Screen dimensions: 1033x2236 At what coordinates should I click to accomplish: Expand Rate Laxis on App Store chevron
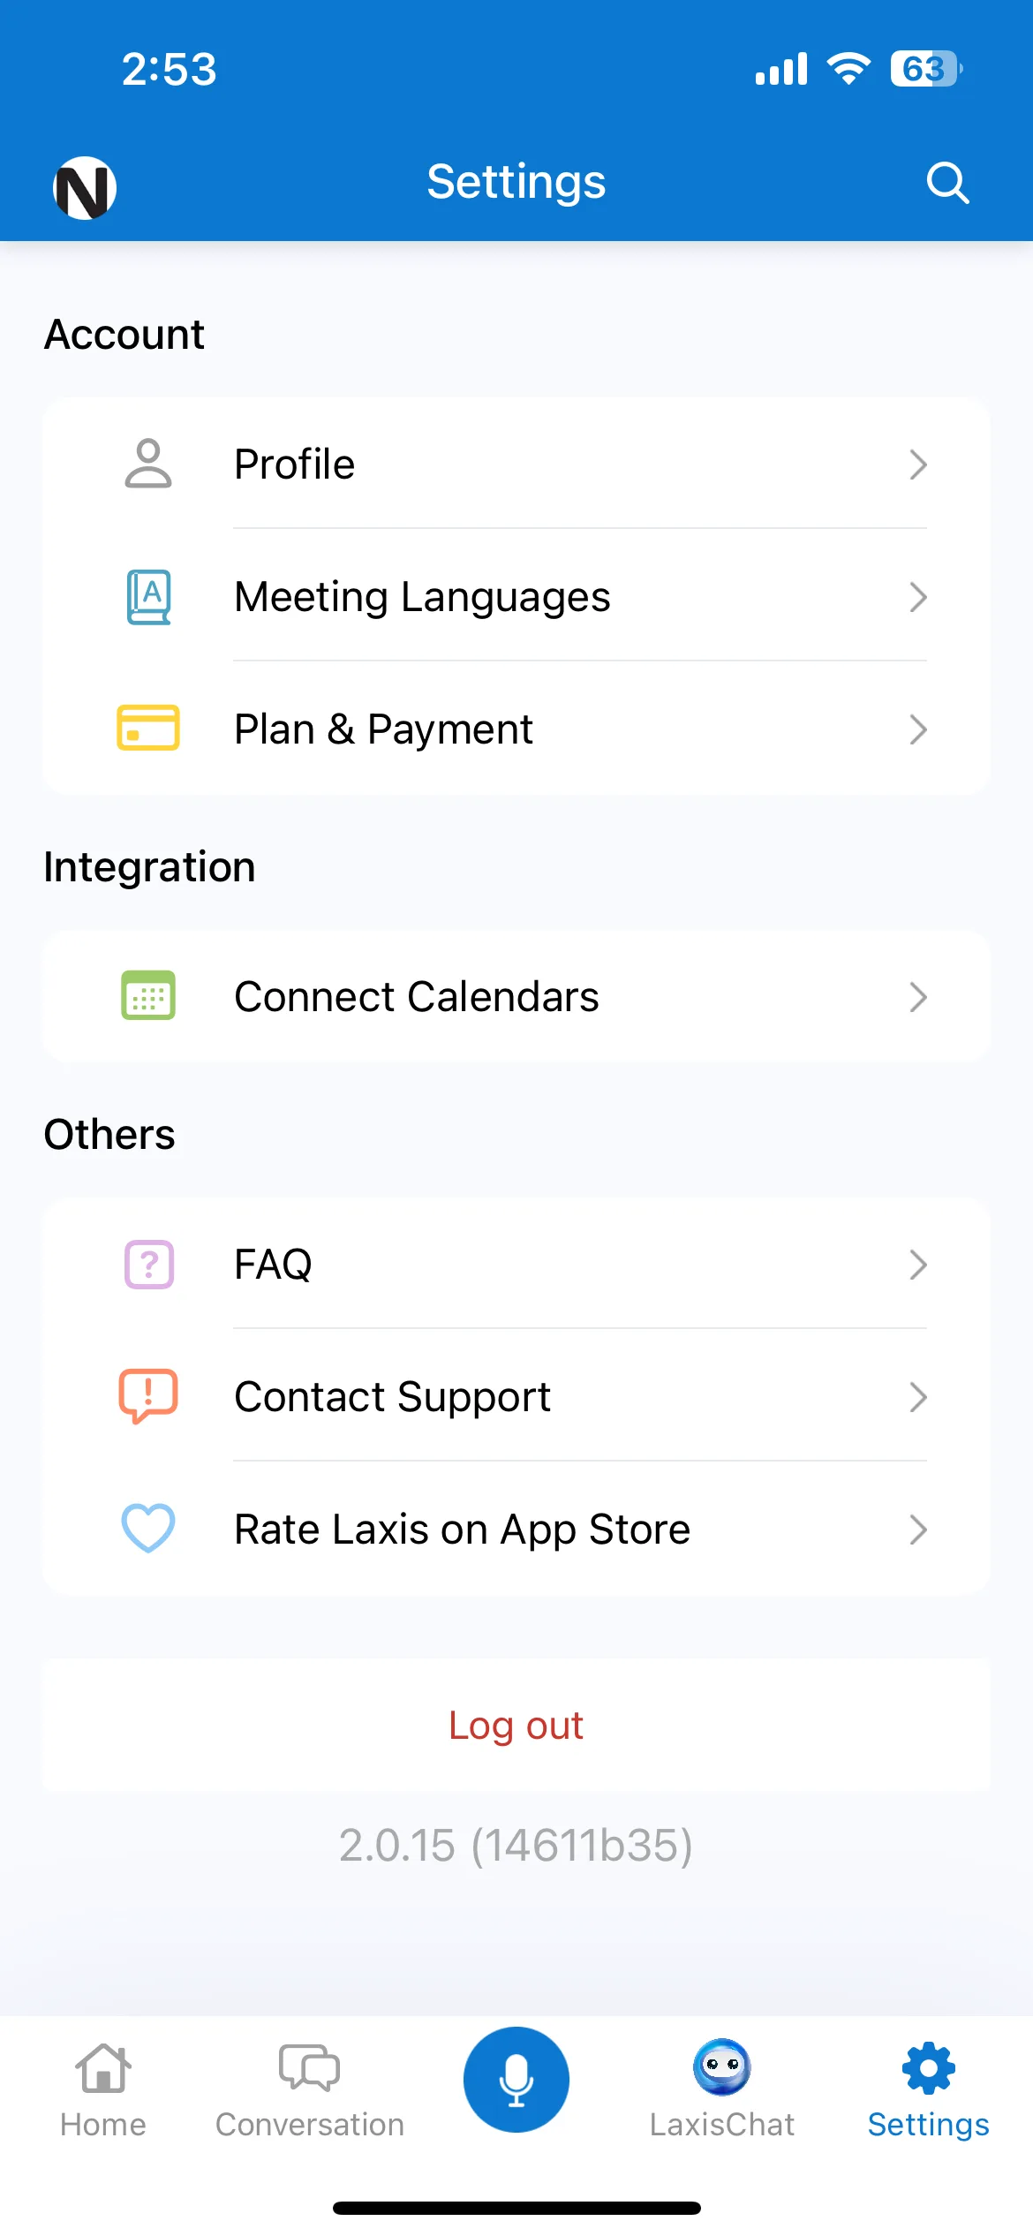coord(918,1530)
